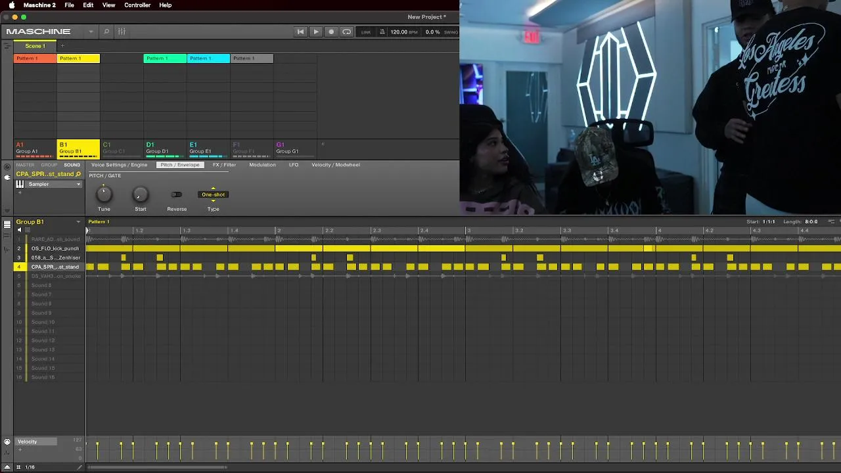Toggle arranger view icon left of Scene 1
This screenshot has height=473, width=841.
[x=7, y=46]
